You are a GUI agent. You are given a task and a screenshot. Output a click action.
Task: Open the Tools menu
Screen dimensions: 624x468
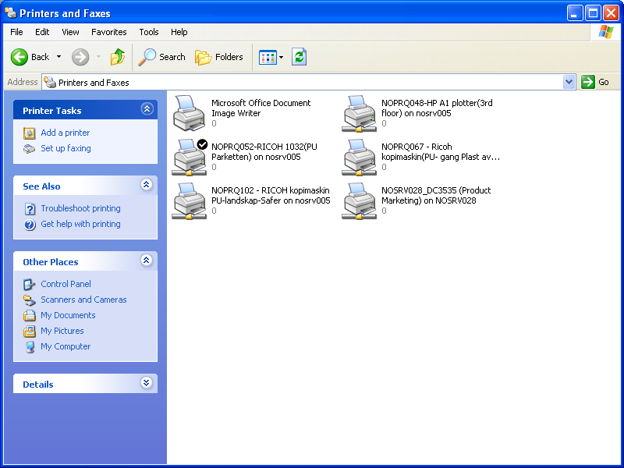click(149, 32)
